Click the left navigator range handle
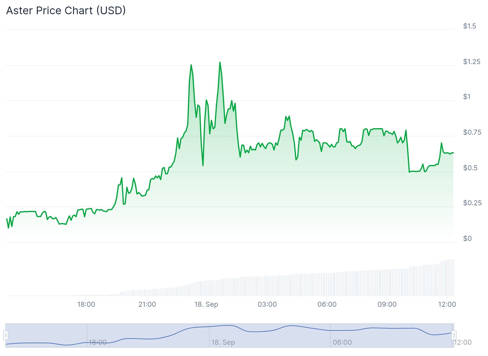The image size is (488, 356). (x=5, y=336)
